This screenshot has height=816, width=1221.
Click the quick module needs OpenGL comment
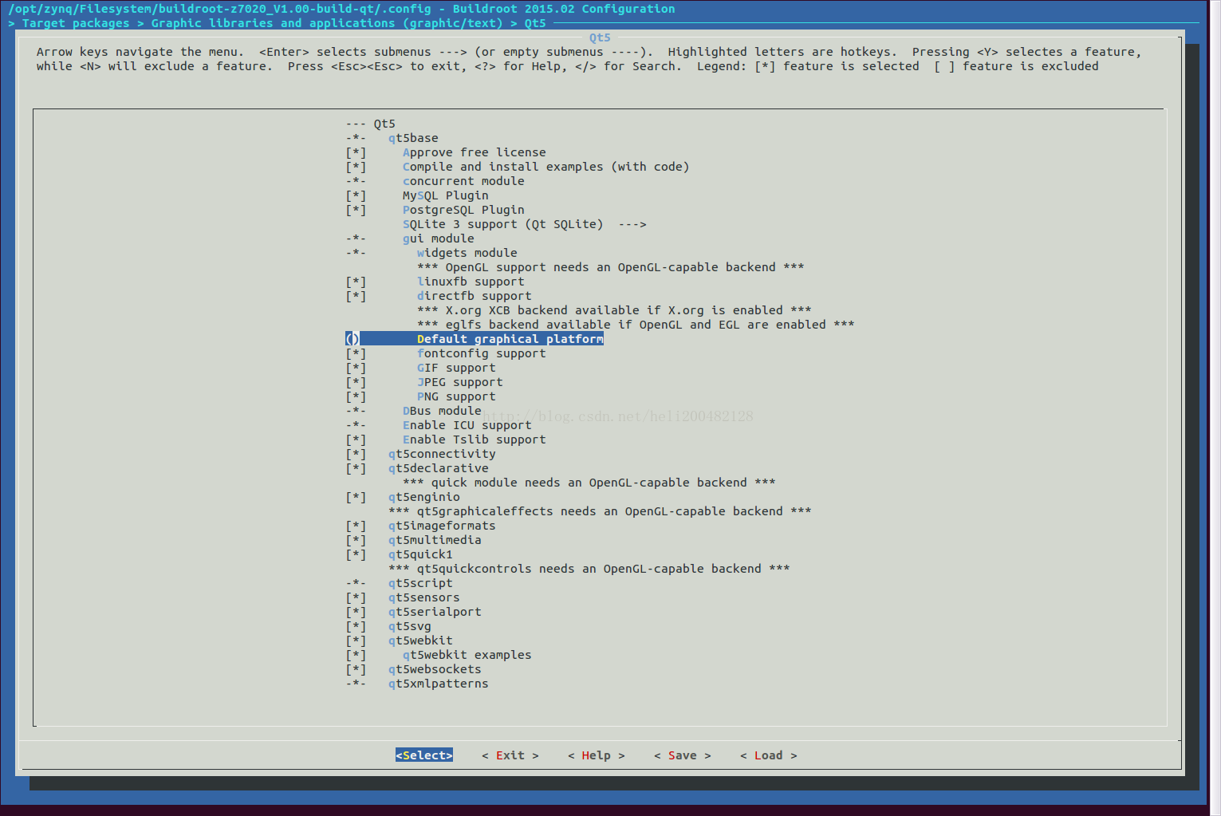coord(589,483)
